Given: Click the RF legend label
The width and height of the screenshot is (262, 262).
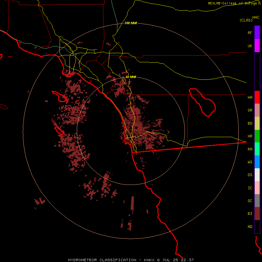Looking at the screenshot, I should (x=250, y=33).
